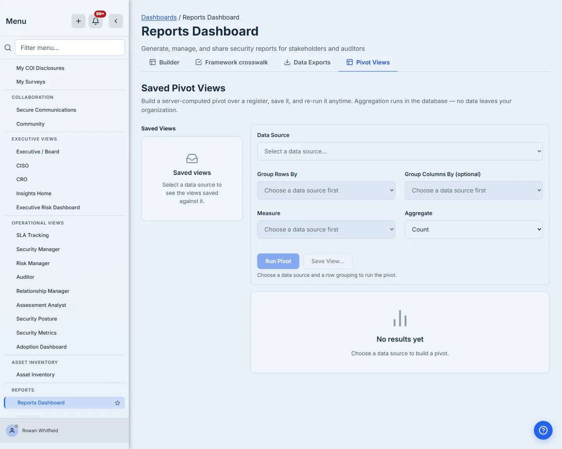This screenshot has width=562, height=449.
Task: Click the Data Exports download icon
Action: pyautogui.click(x=287, y=62)
